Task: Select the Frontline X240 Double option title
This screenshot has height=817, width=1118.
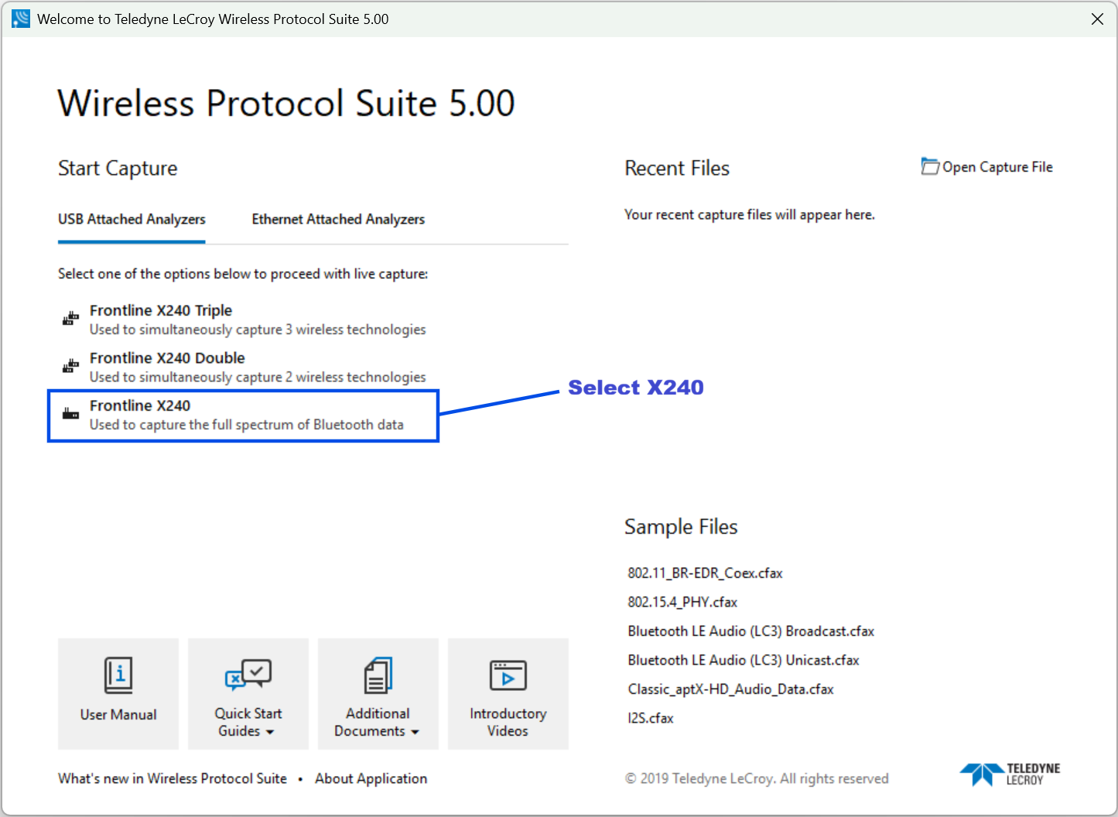Action: pos(167,358)
